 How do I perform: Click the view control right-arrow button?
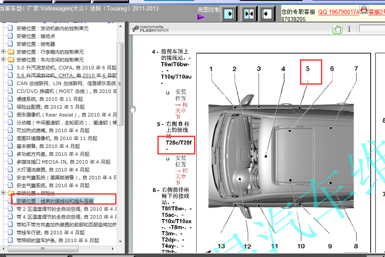(229, 14)
